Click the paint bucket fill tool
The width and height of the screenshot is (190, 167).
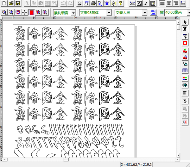pos(185,85)
